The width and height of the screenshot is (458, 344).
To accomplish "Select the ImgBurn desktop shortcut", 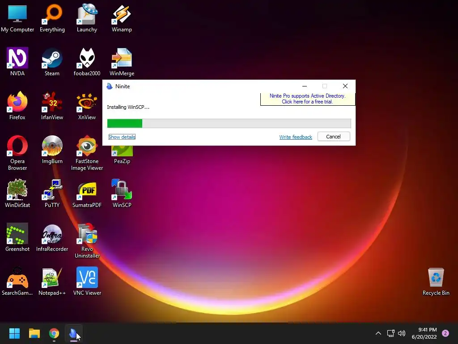I will [x=52, y=150].
